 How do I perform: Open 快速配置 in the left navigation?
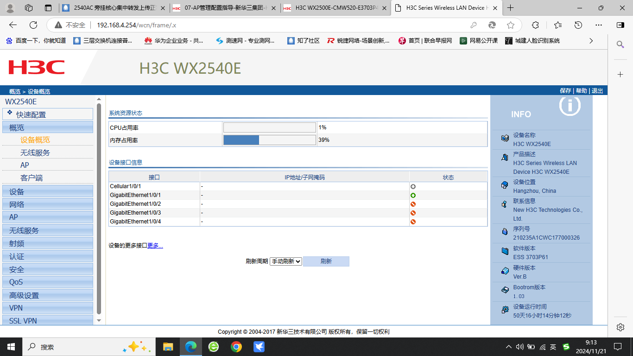[48, 114]
